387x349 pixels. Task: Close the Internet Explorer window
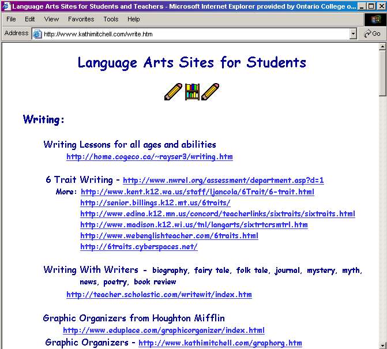381,6
